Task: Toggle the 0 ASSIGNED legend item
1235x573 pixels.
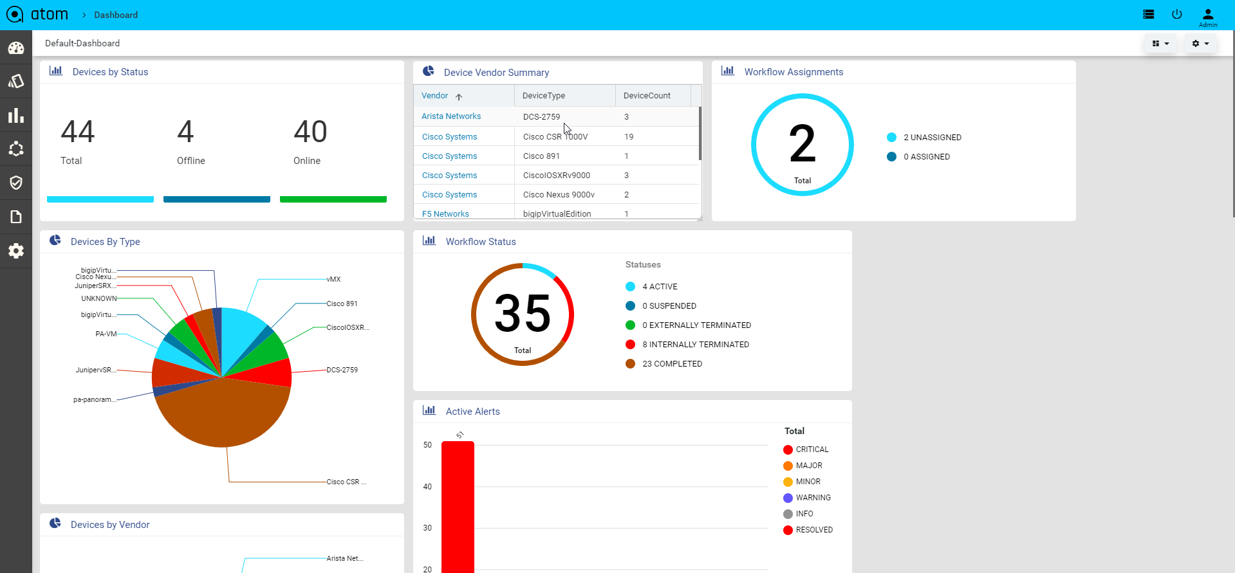Action: pos(918,156)
